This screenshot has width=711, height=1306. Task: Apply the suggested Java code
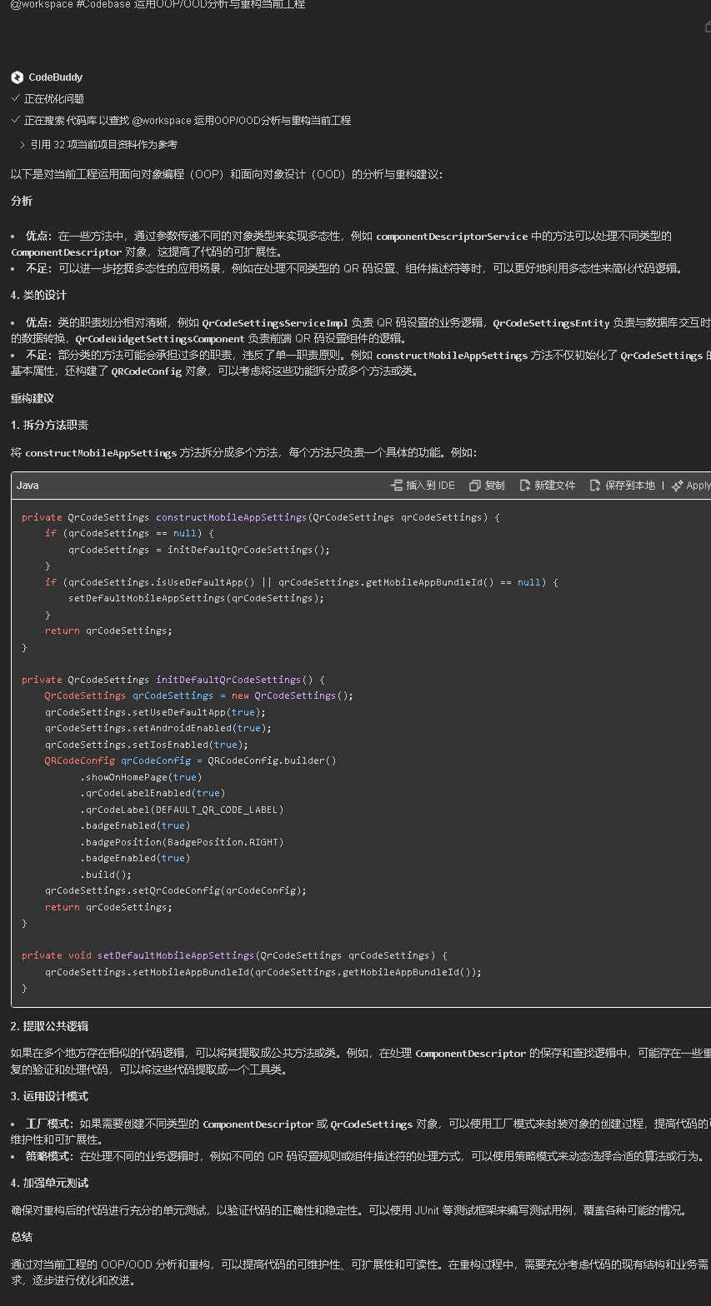tap(691, 486)
